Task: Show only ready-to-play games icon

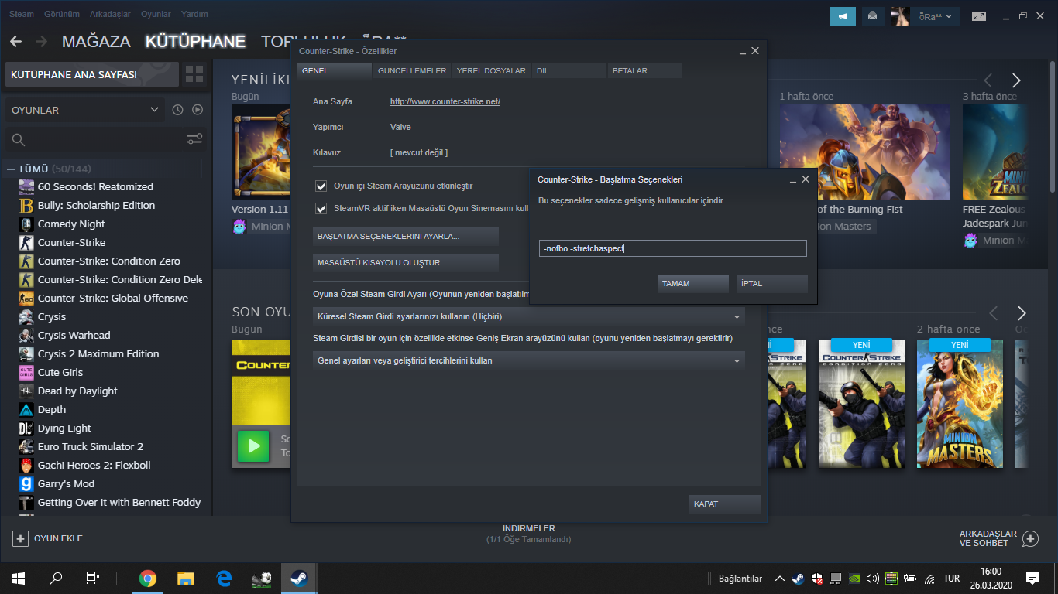Action: [198, 110]
